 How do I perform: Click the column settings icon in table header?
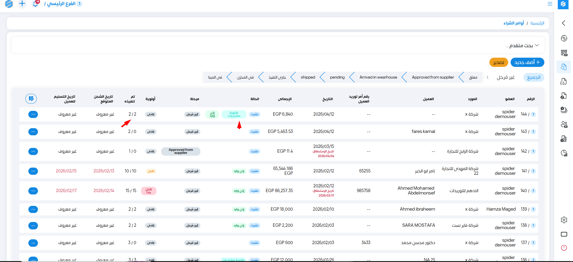31,99
